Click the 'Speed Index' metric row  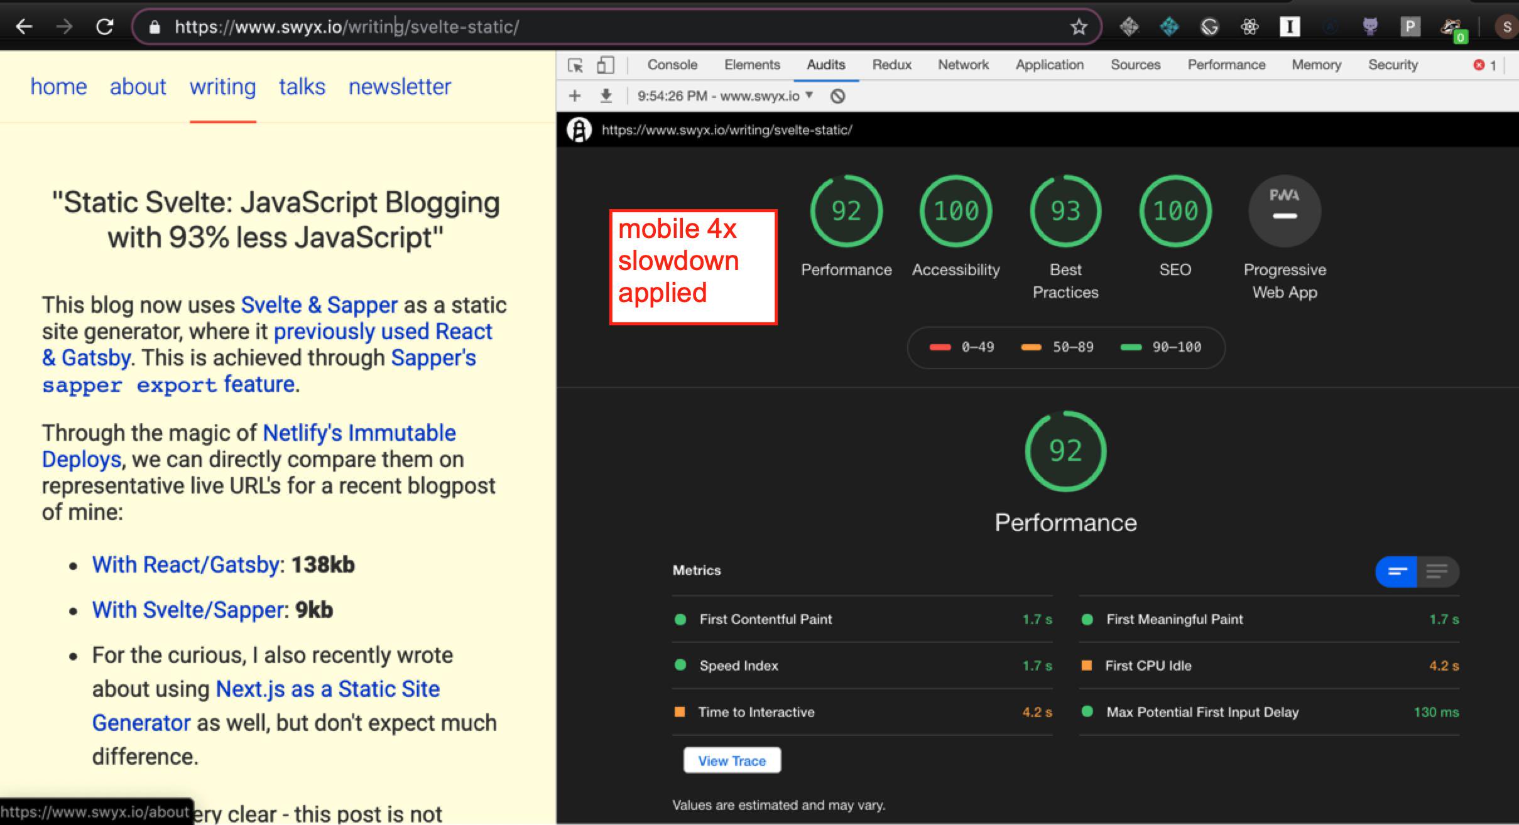[x=863, y=666]
